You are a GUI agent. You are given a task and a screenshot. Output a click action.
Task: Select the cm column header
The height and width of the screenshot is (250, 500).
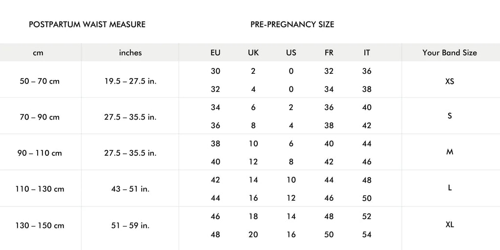click(x=38, y=53)
